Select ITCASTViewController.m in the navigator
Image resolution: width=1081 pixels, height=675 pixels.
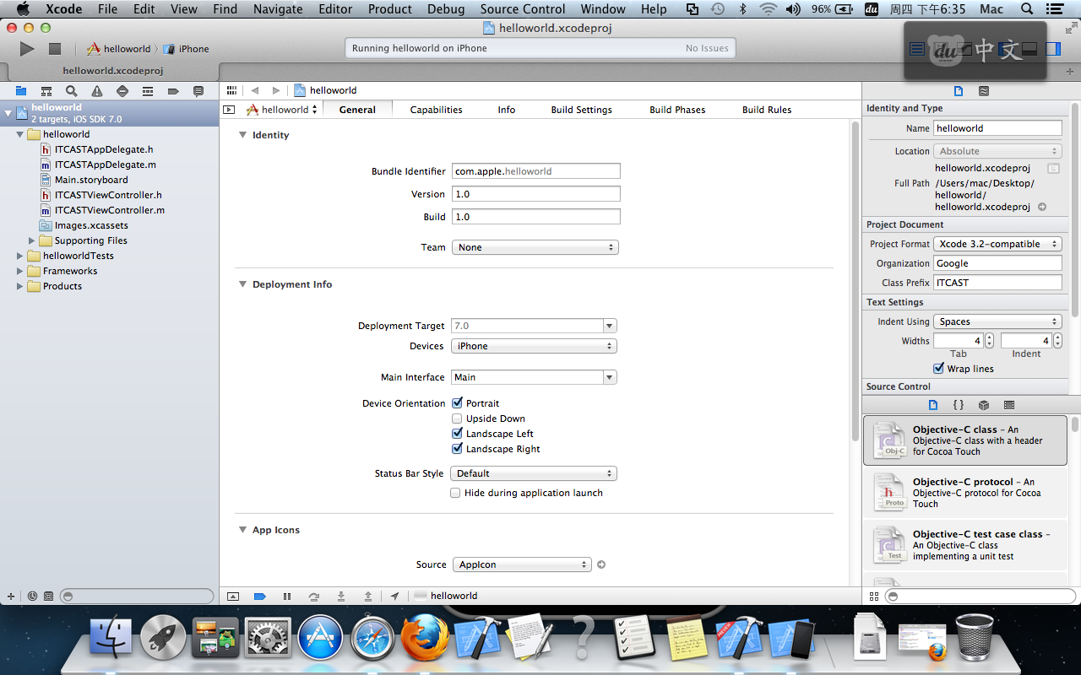pos(110,210)
